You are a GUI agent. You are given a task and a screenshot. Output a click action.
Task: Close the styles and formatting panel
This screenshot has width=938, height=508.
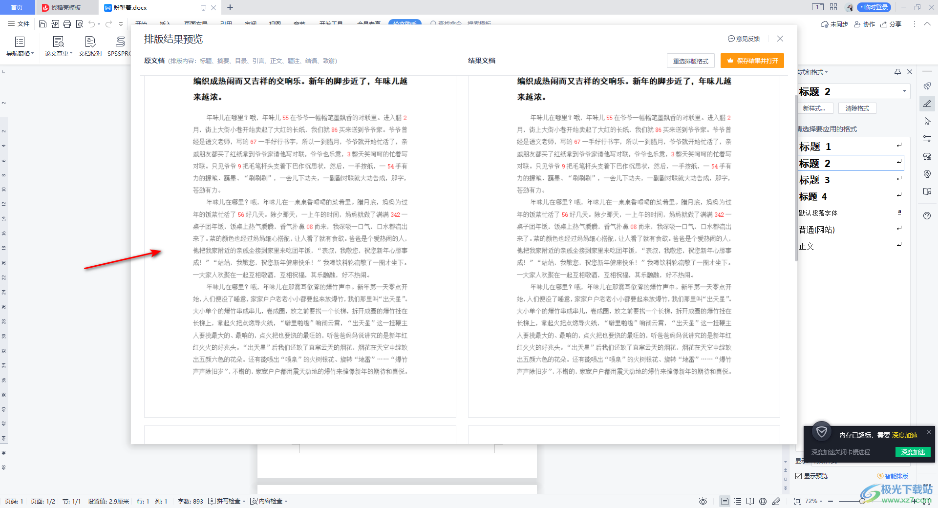(x=910, y=72)
